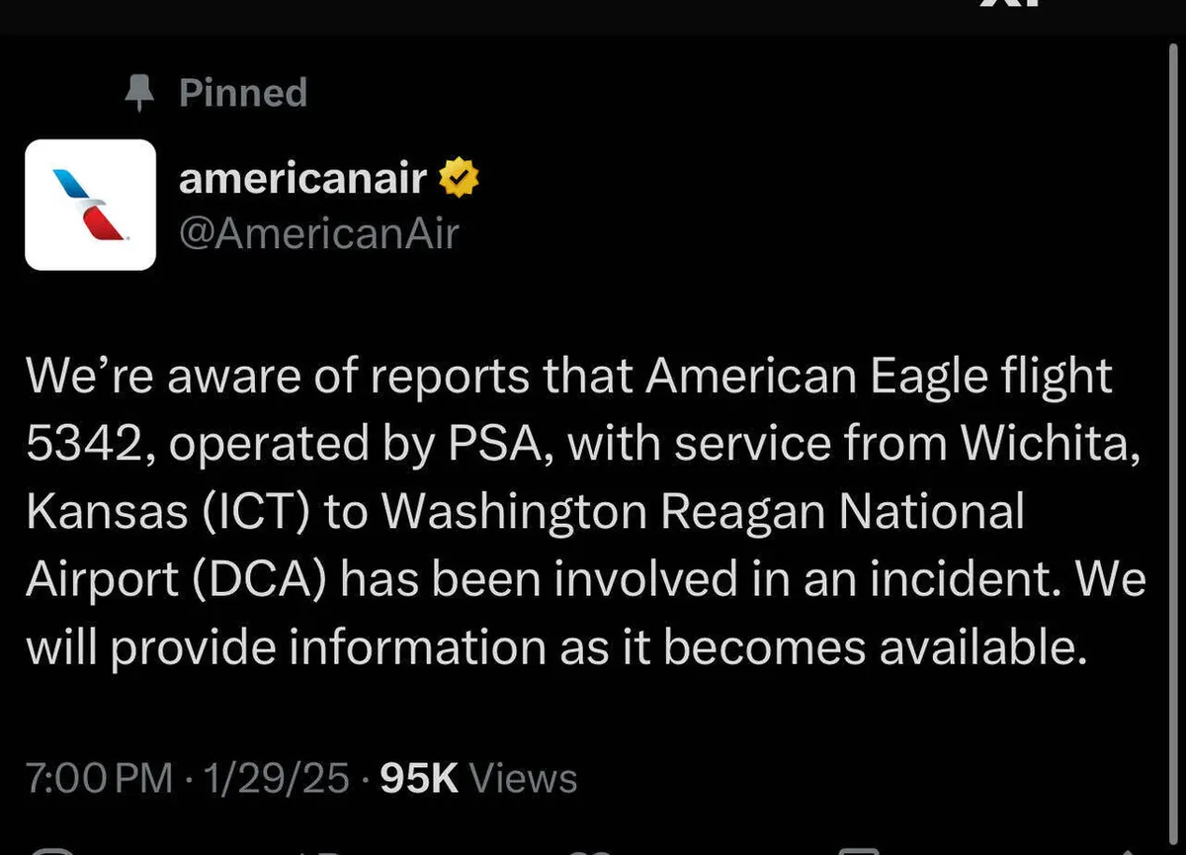Click the vertical scrollbar on the right
Screen dimensions: 1186x855
[1172, 395]
